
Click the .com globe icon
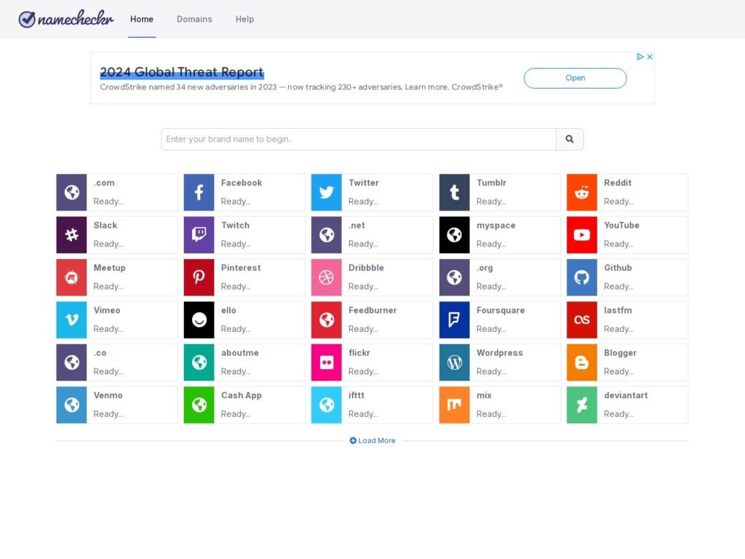(71, 192)
